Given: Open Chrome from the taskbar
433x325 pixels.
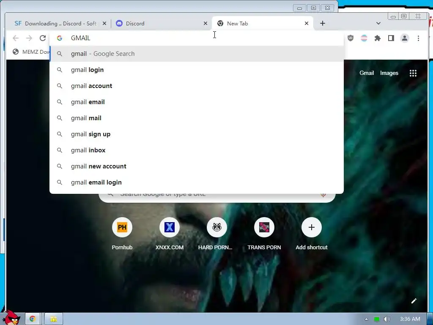Looking at the screenshot, I should (33, 319).
